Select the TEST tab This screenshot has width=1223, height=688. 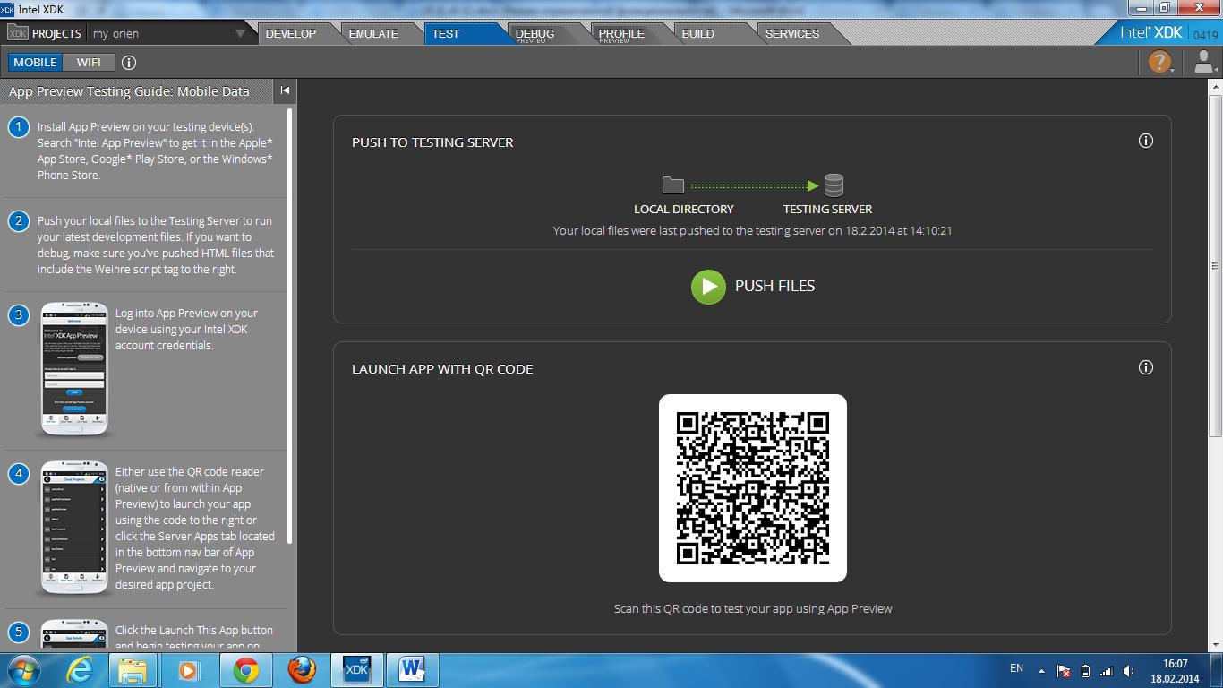point(446,33)
